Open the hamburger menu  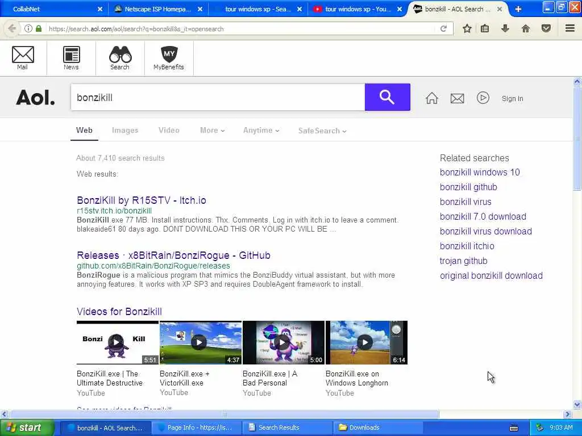570,28
